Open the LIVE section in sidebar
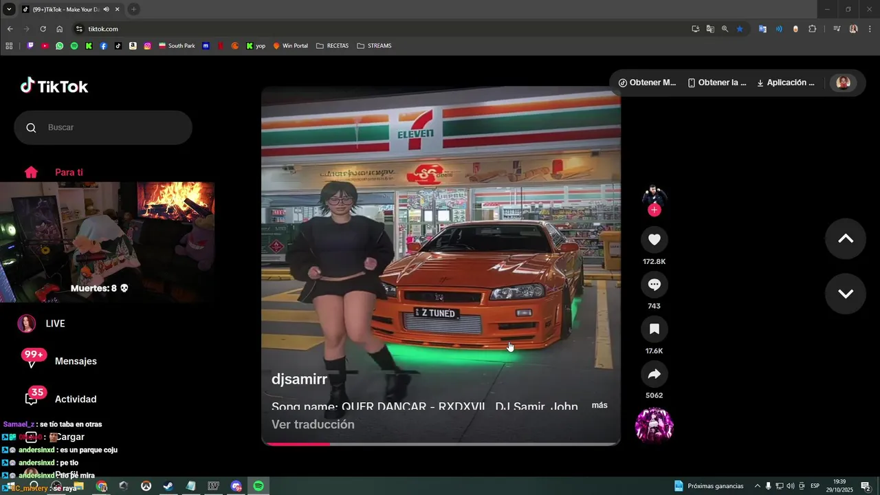 (x=41, y=324)
